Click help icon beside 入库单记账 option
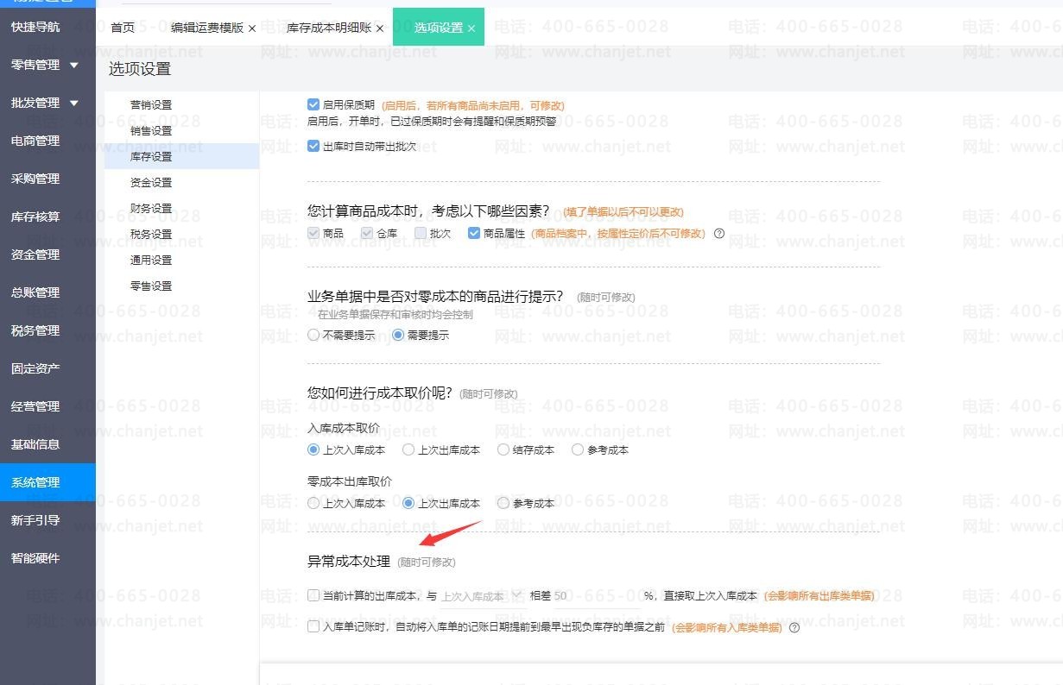The height and width of the screenshot is (685, 1063). point(794,628)
